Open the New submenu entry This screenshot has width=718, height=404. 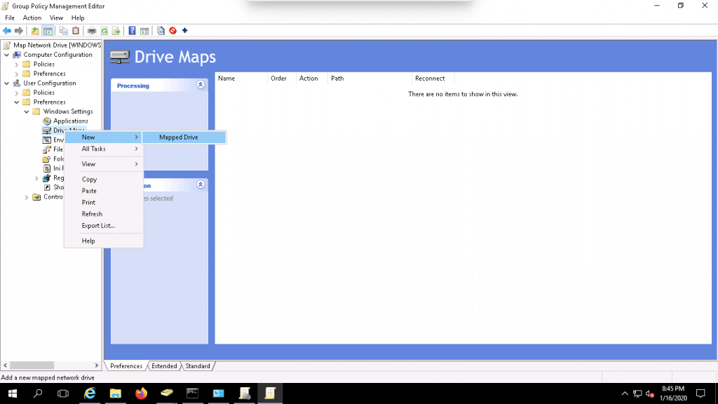point(104,137)
